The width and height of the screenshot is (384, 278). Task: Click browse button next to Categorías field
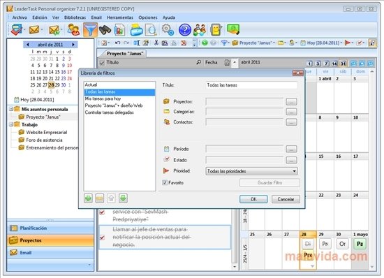click(291, 112)
